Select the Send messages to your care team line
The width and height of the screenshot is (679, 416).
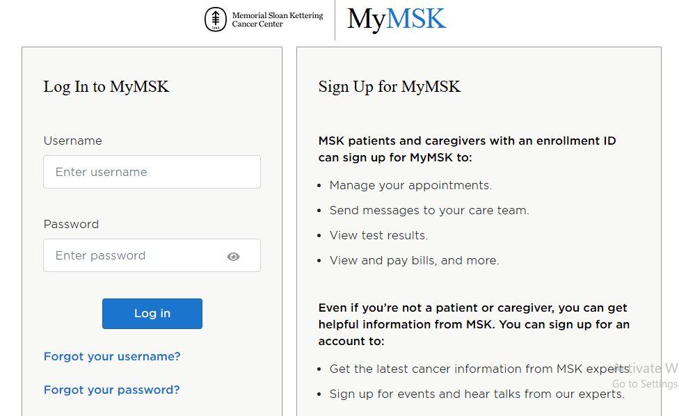click(429, 210)
